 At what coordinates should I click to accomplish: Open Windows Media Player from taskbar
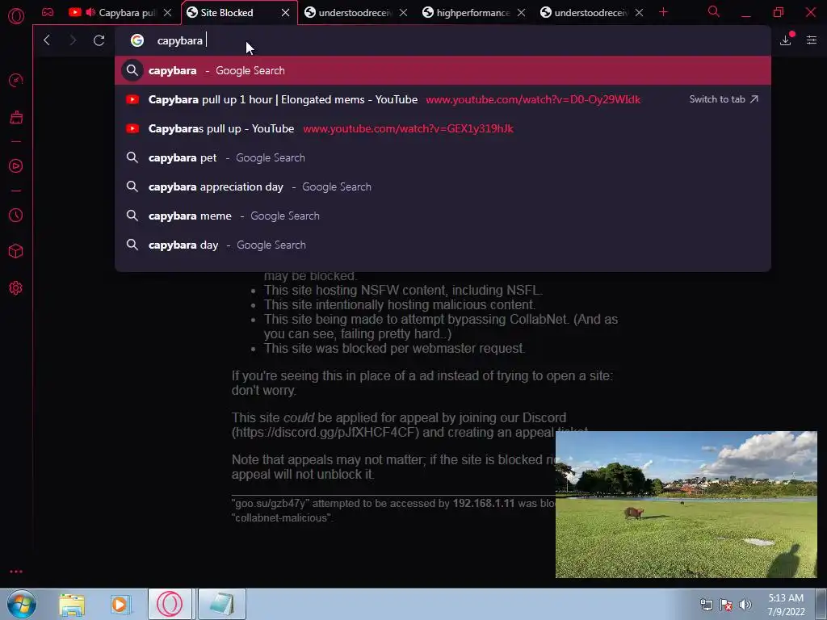[120, 604]
